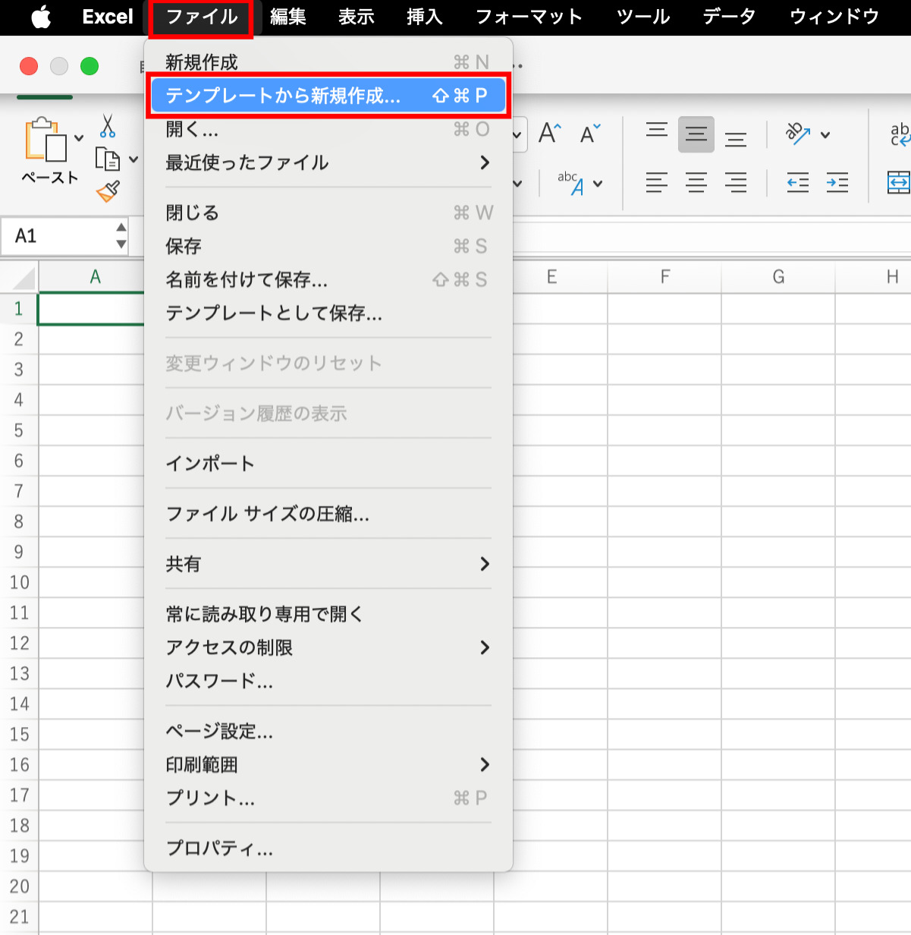Click the A1 name box

pyautogui.click(x=53, y=236)
